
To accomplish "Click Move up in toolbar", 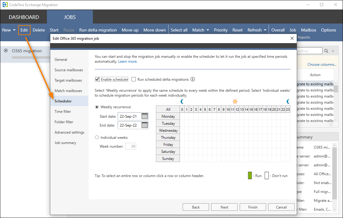I will point(130,30).
